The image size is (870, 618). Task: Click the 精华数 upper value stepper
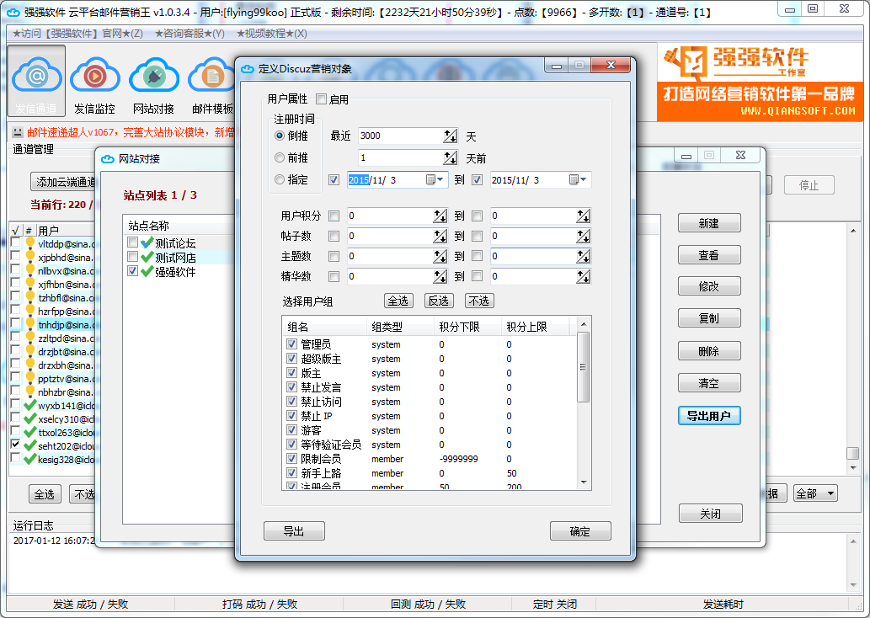tap(583, 276)
